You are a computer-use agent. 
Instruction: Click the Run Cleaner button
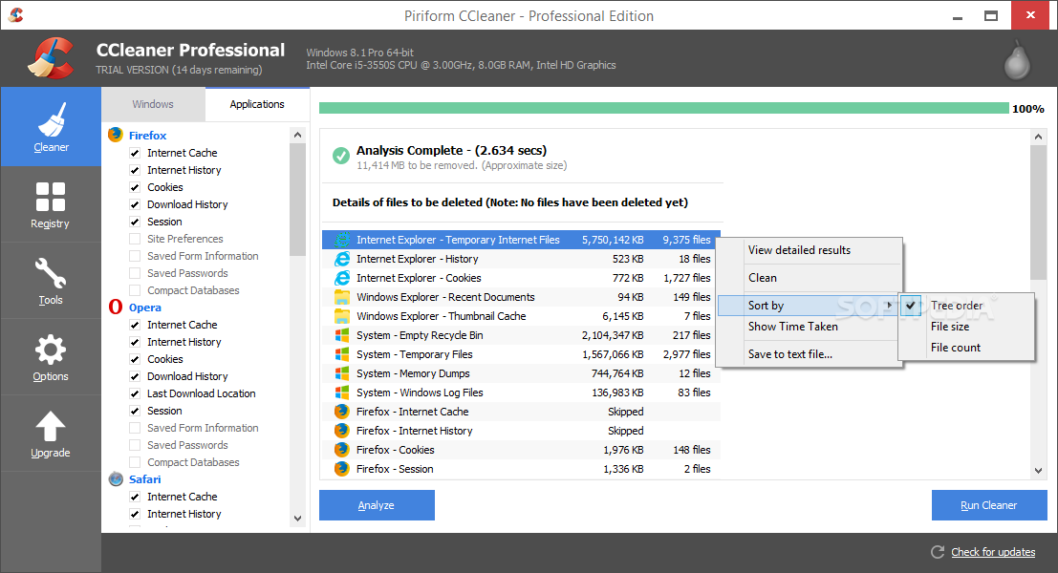tap(989, 505)
